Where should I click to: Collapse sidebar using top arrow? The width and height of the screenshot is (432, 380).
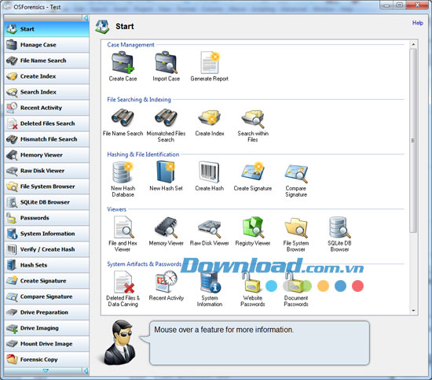(x=86, y=18)
